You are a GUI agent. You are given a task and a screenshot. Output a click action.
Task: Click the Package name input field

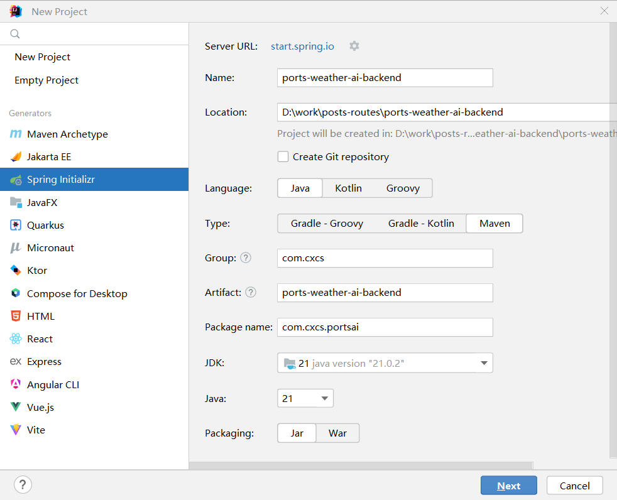click(385, 327)
